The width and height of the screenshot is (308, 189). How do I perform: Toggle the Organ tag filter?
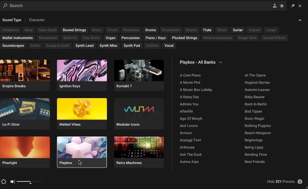click(x=111, y=38)
